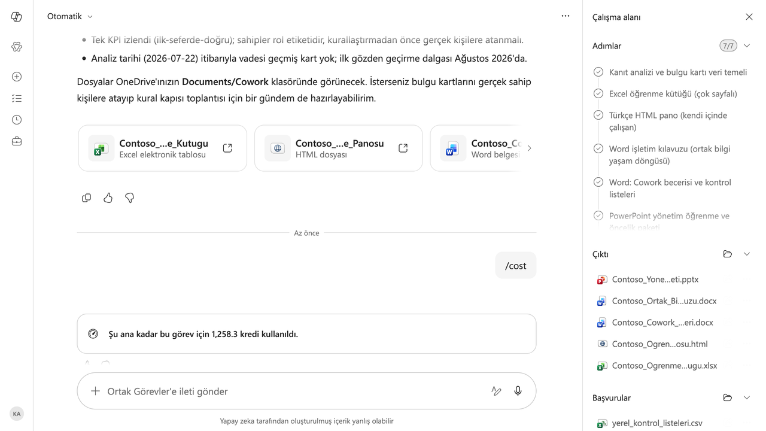The image size is (766, 431).
Task: Open Contoso_...e_Kutugu in new window icon
Action: 227,148
